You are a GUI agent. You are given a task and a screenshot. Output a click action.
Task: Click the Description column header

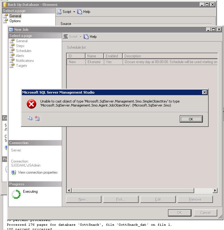click(170, 56)
